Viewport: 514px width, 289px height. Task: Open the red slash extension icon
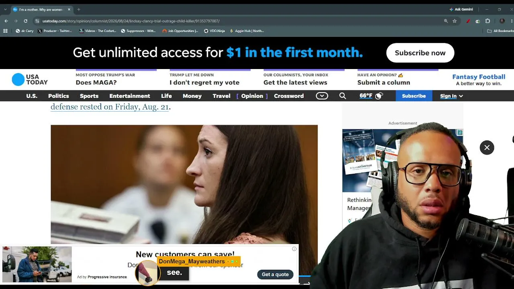(468, 21)
